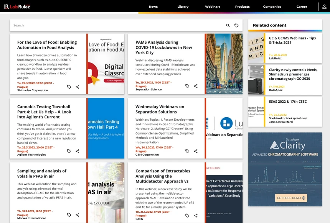The image size is (330, 223).
Task: Share the Wednesday Webinars card
Action: point(196,151)
